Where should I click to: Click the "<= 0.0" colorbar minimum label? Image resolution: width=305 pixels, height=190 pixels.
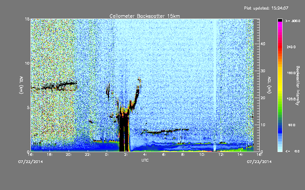293,151
